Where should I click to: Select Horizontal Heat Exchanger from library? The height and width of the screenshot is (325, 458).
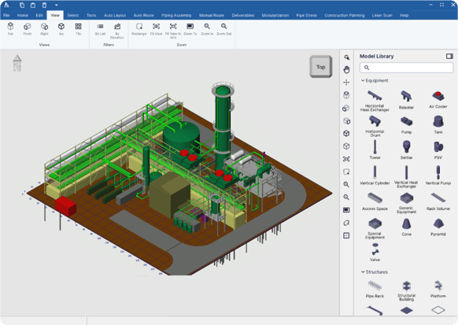tap(375, 101)
